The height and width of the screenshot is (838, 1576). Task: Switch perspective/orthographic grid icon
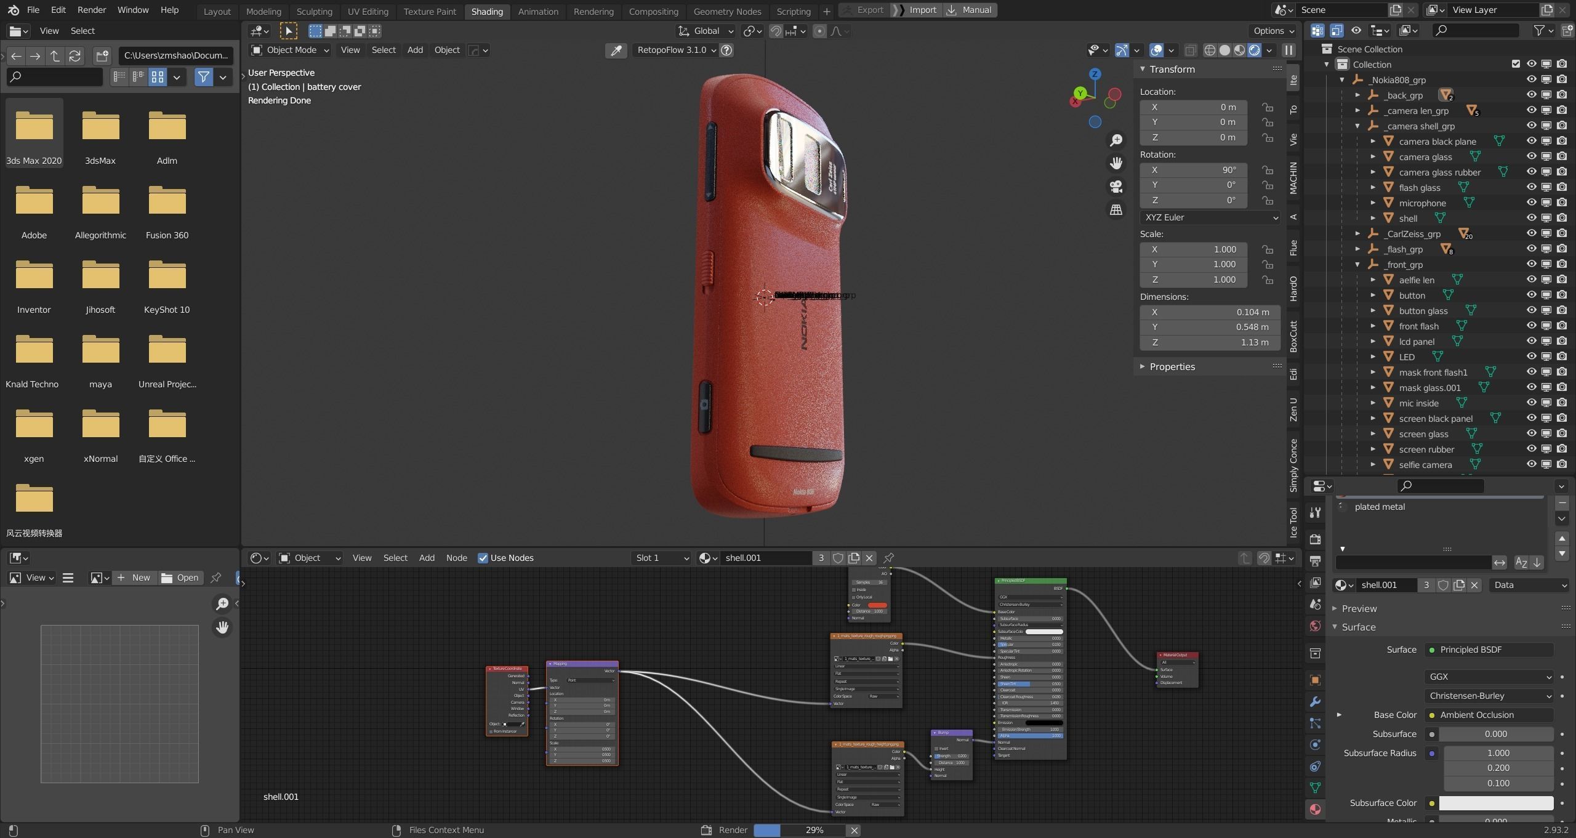(x=1116, y=210)
